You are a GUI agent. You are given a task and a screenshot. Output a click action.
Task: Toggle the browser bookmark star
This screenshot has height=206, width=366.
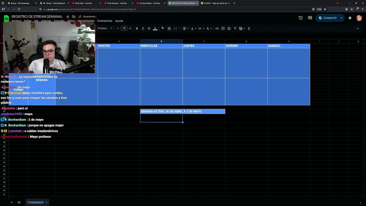pos(325,9)
